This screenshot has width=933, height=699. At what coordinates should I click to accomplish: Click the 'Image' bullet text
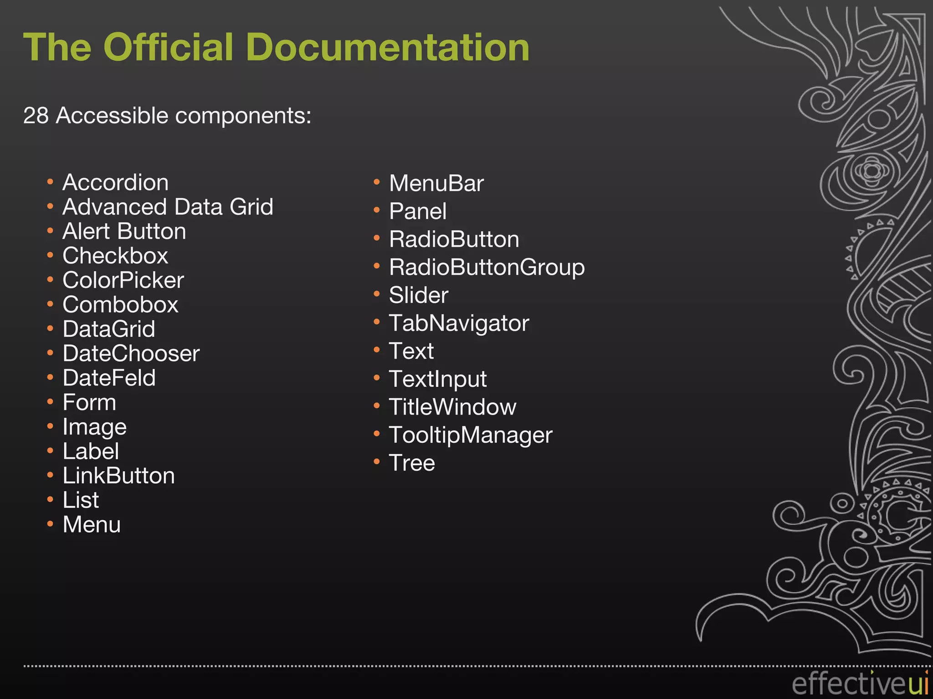click(x=94, y=427)
